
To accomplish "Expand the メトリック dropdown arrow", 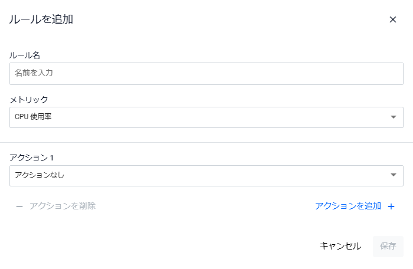I will click(394, 117).
